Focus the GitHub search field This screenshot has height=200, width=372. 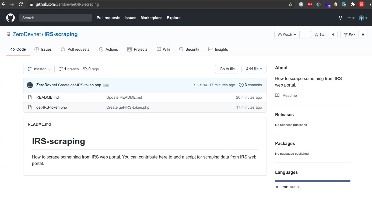tap(56, 18)
